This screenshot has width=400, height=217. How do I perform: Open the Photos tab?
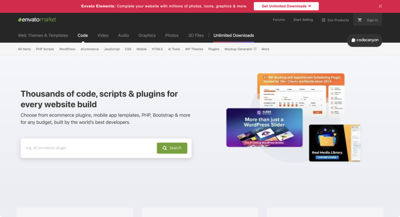pos(172,36)
